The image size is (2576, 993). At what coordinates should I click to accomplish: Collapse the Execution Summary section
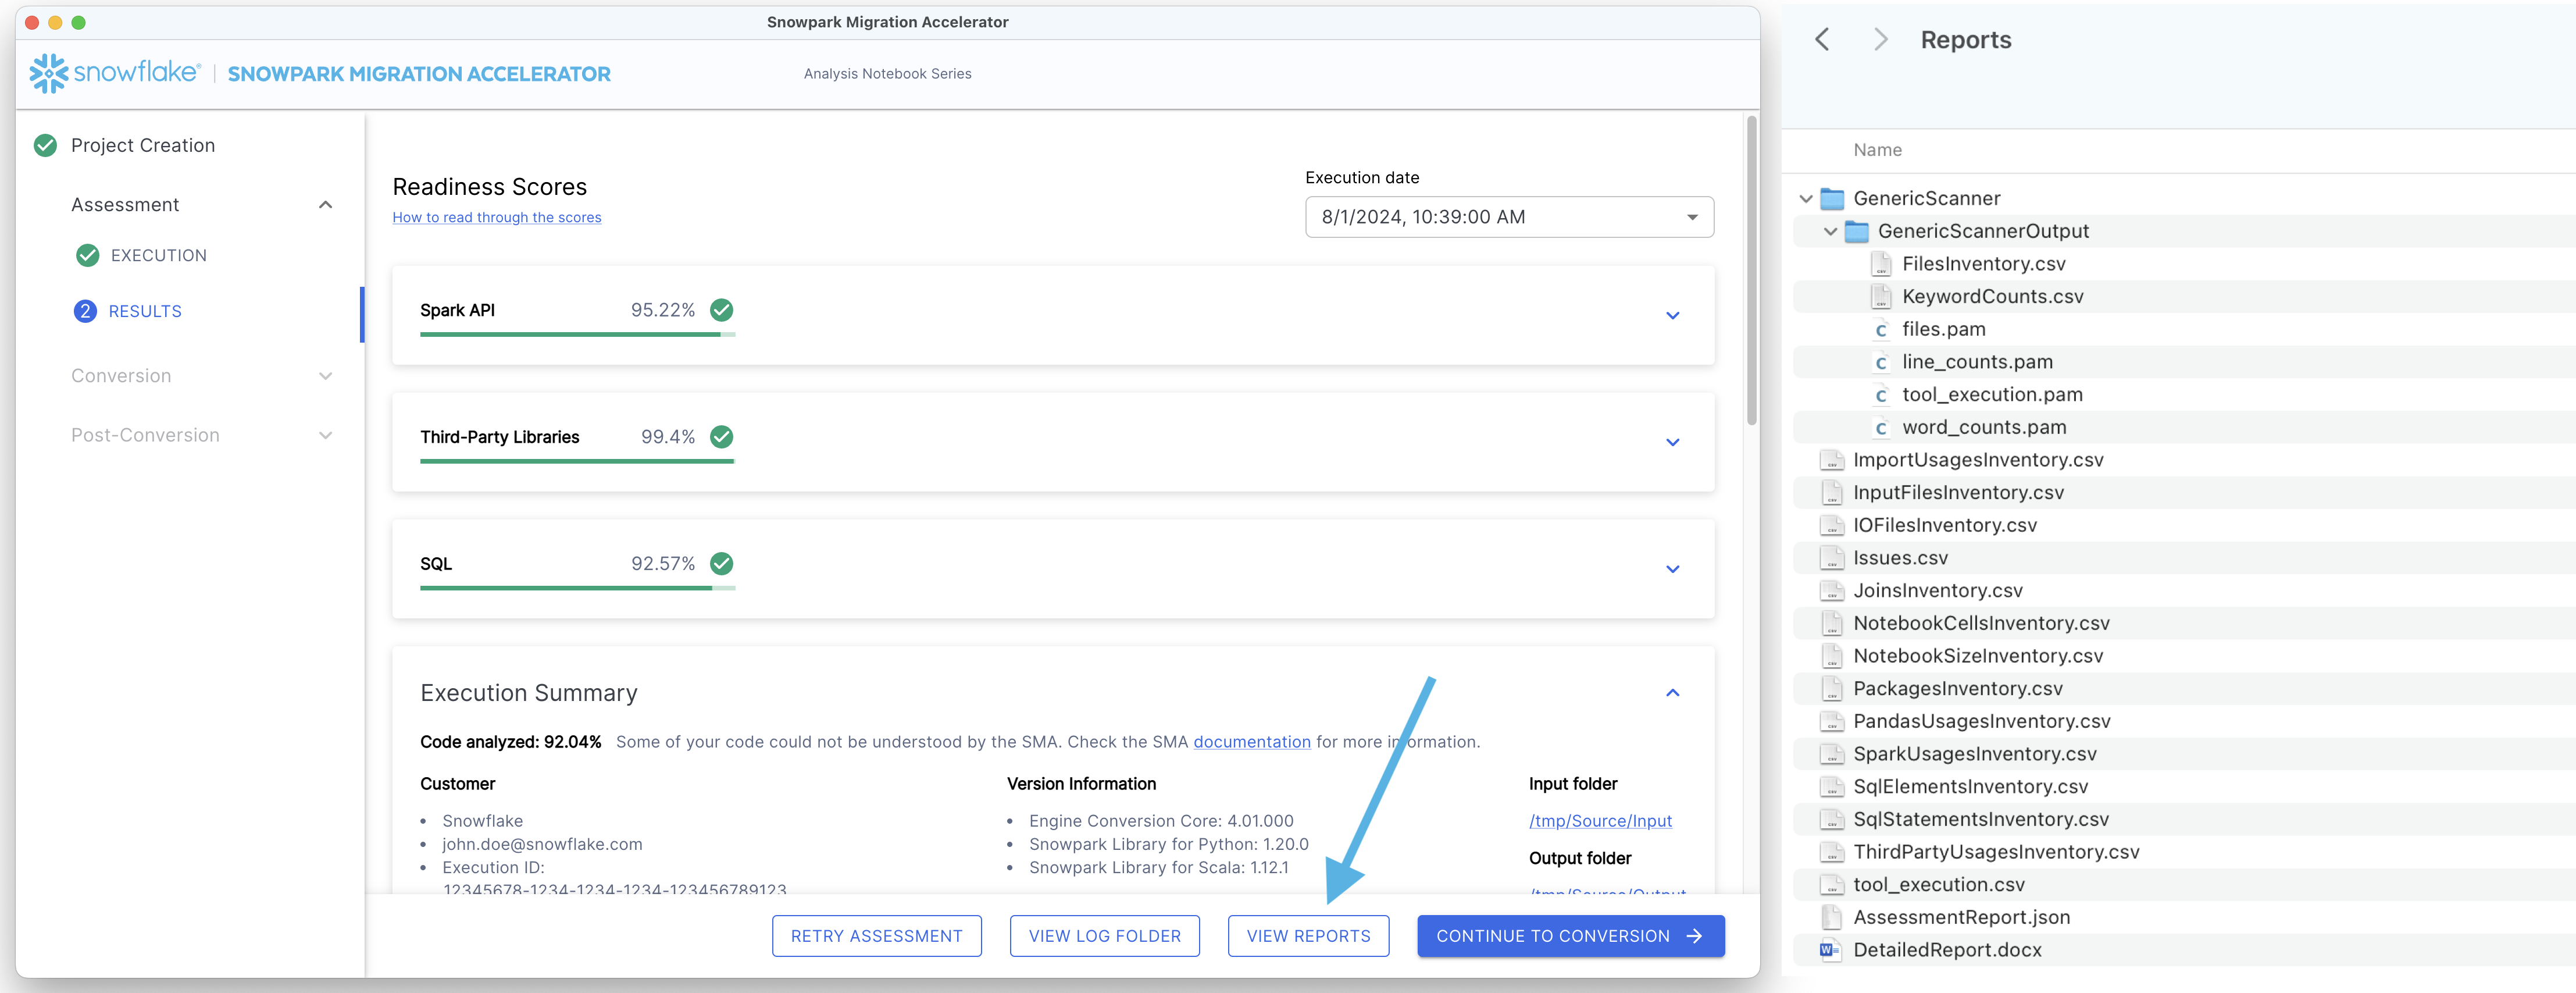tap(1672, 693)
